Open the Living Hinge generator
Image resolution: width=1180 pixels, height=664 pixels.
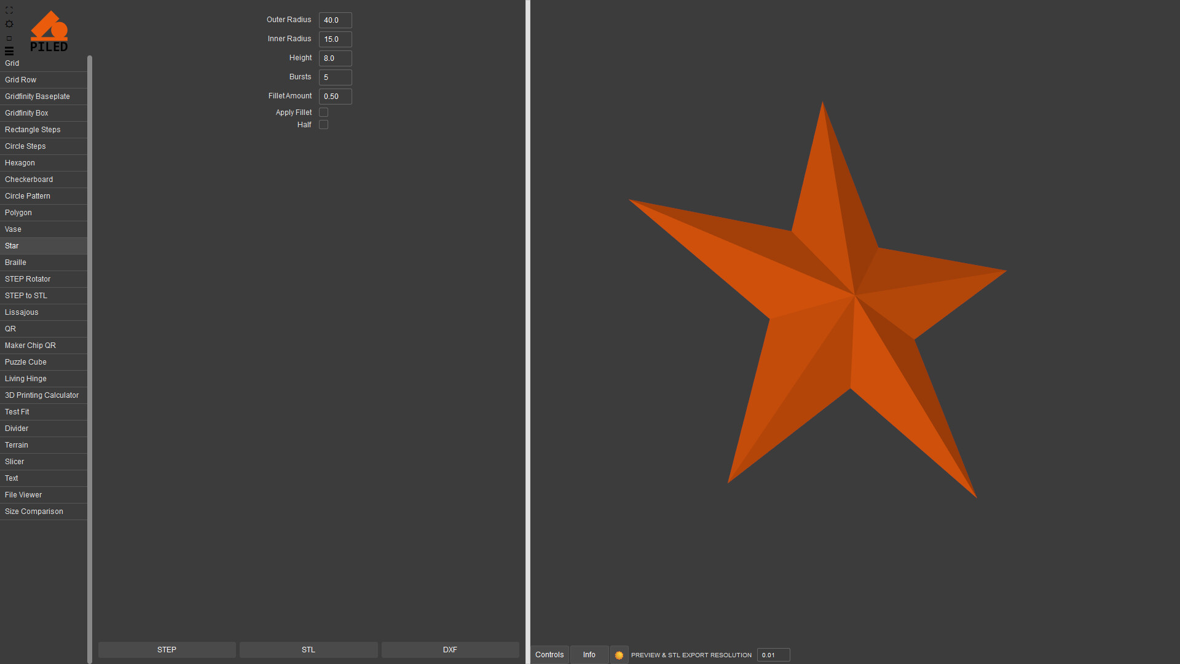tap(26, 379)
